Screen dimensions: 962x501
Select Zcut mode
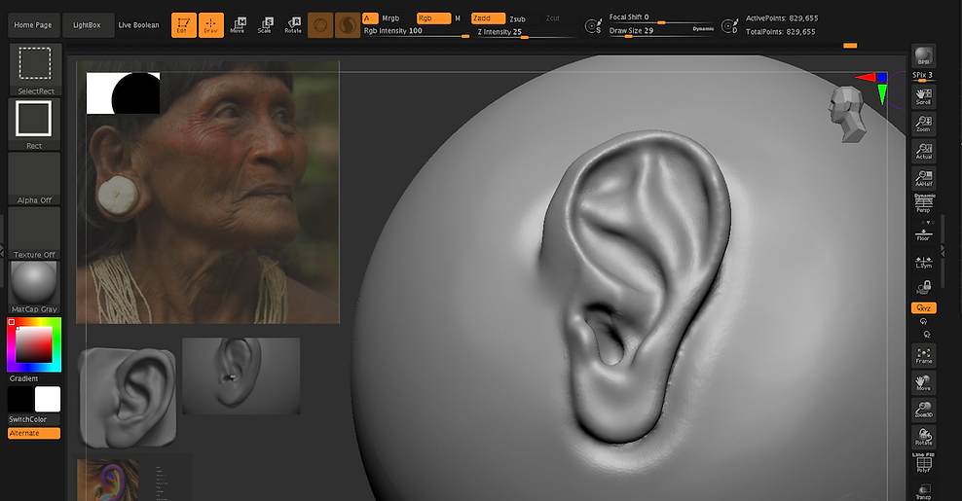[x=553, y=18]
